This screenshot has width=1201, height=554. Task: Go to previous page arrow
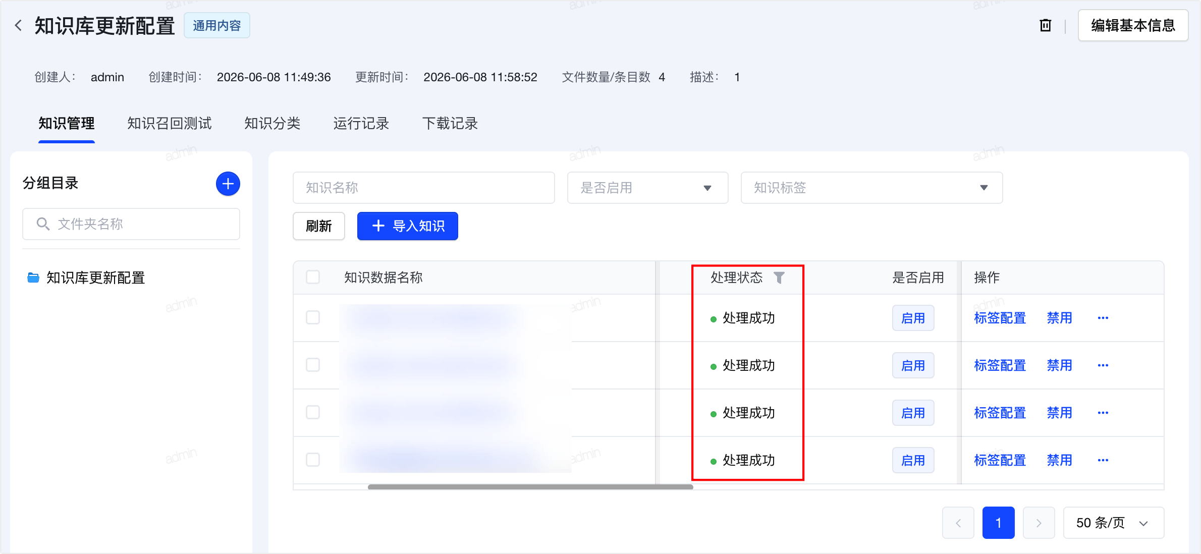[958, 523]
